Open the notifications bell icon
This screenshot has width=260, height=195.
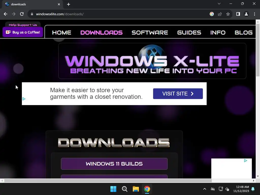(x=253, y=189)
